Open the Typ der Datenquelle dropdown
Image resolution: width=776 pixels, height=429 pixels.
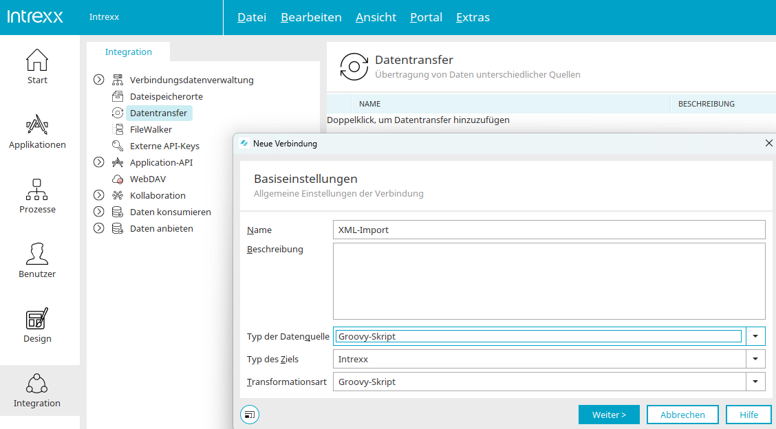[756, 336]
